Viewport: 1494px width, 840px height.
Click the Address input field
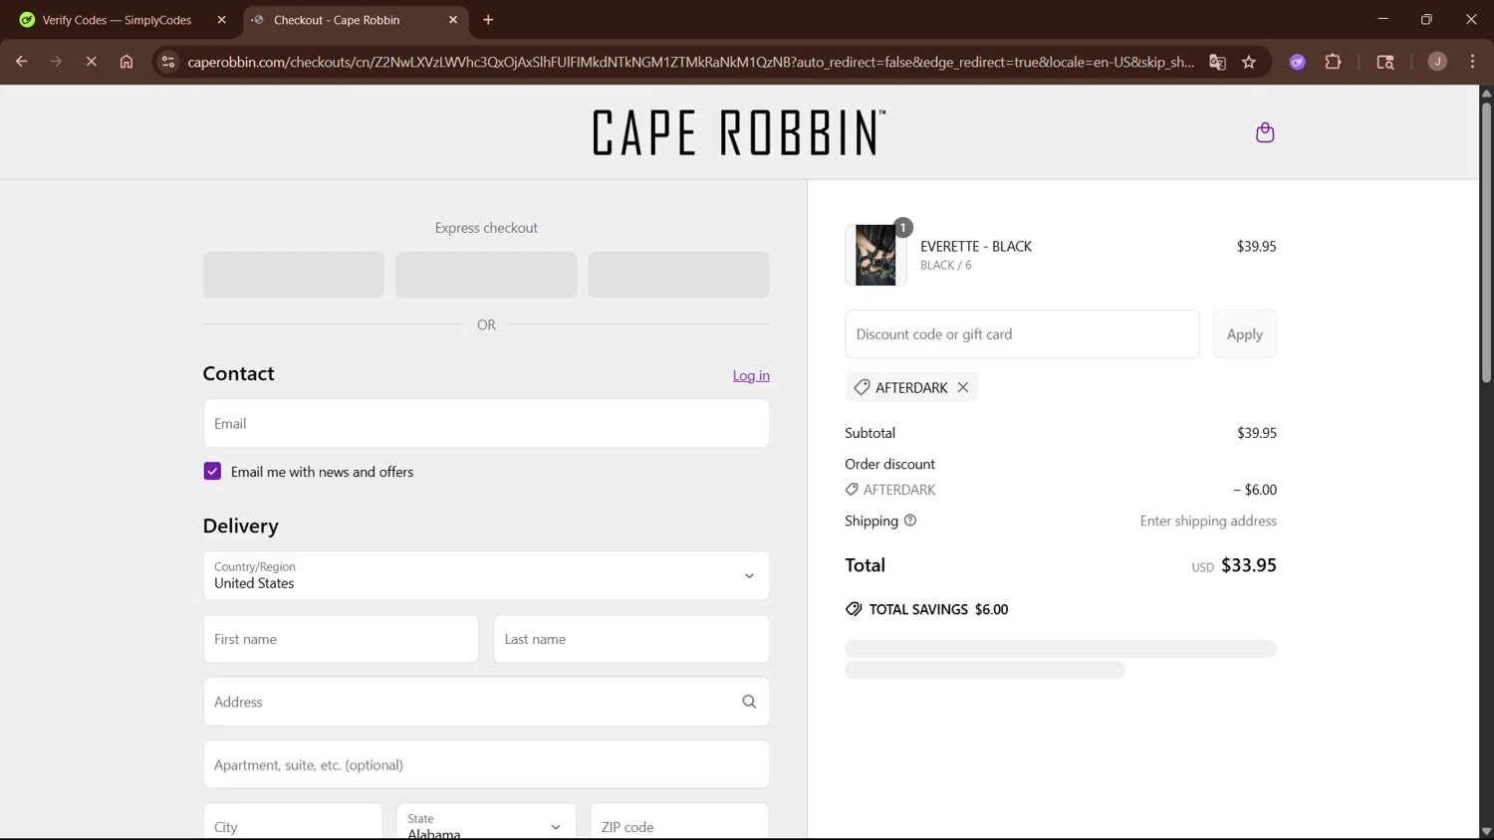(486, 702)
